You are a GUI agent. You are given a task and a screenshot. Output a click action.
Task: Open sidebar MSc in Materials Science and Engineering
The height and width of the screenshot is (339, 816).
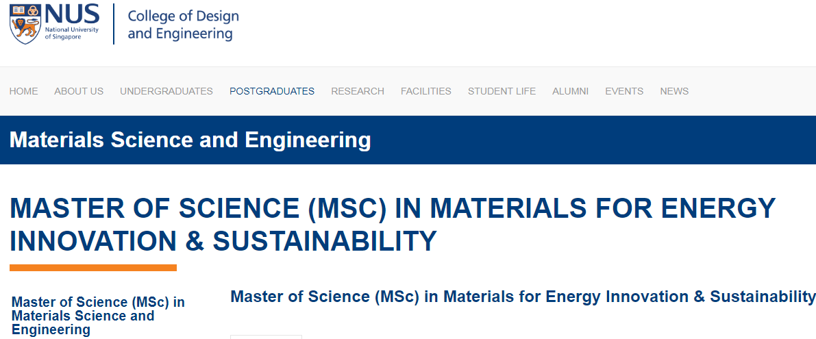pyautogui.click(x=98, y=316)
